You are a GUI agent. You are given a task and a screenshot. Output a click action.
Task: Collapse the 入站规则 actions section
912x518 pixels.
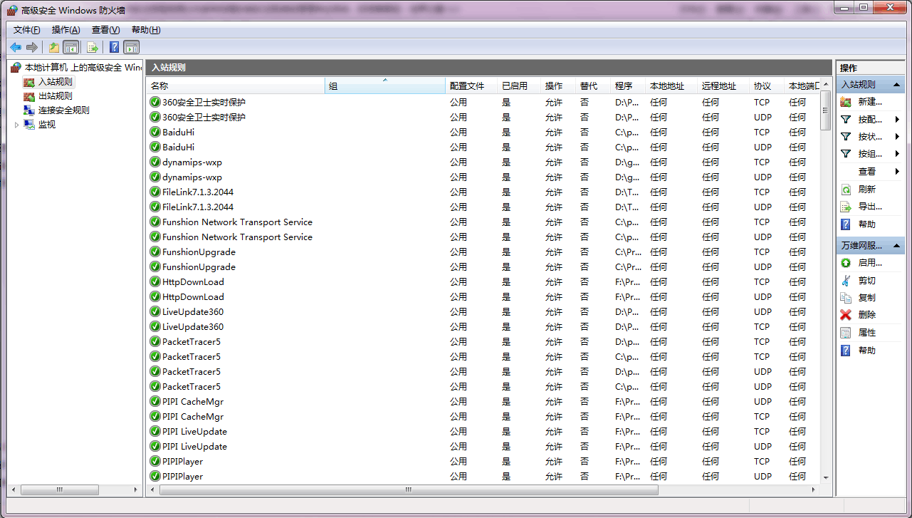pos(897,85)
